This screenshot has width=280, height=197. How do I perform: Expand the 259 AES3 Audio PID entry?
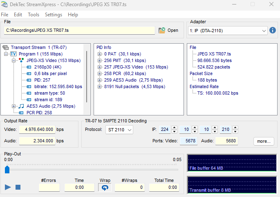99,80
